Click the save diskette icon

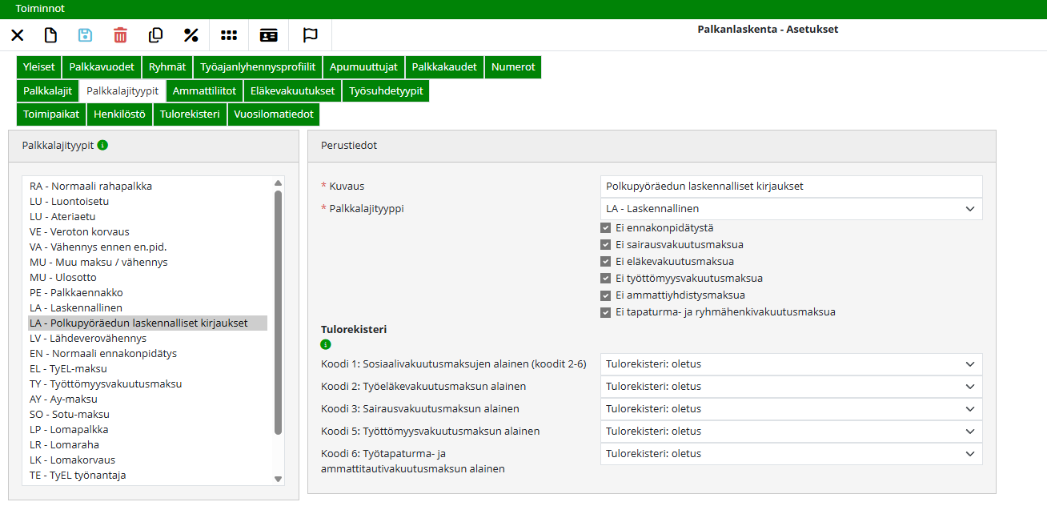tap(85, 35)
